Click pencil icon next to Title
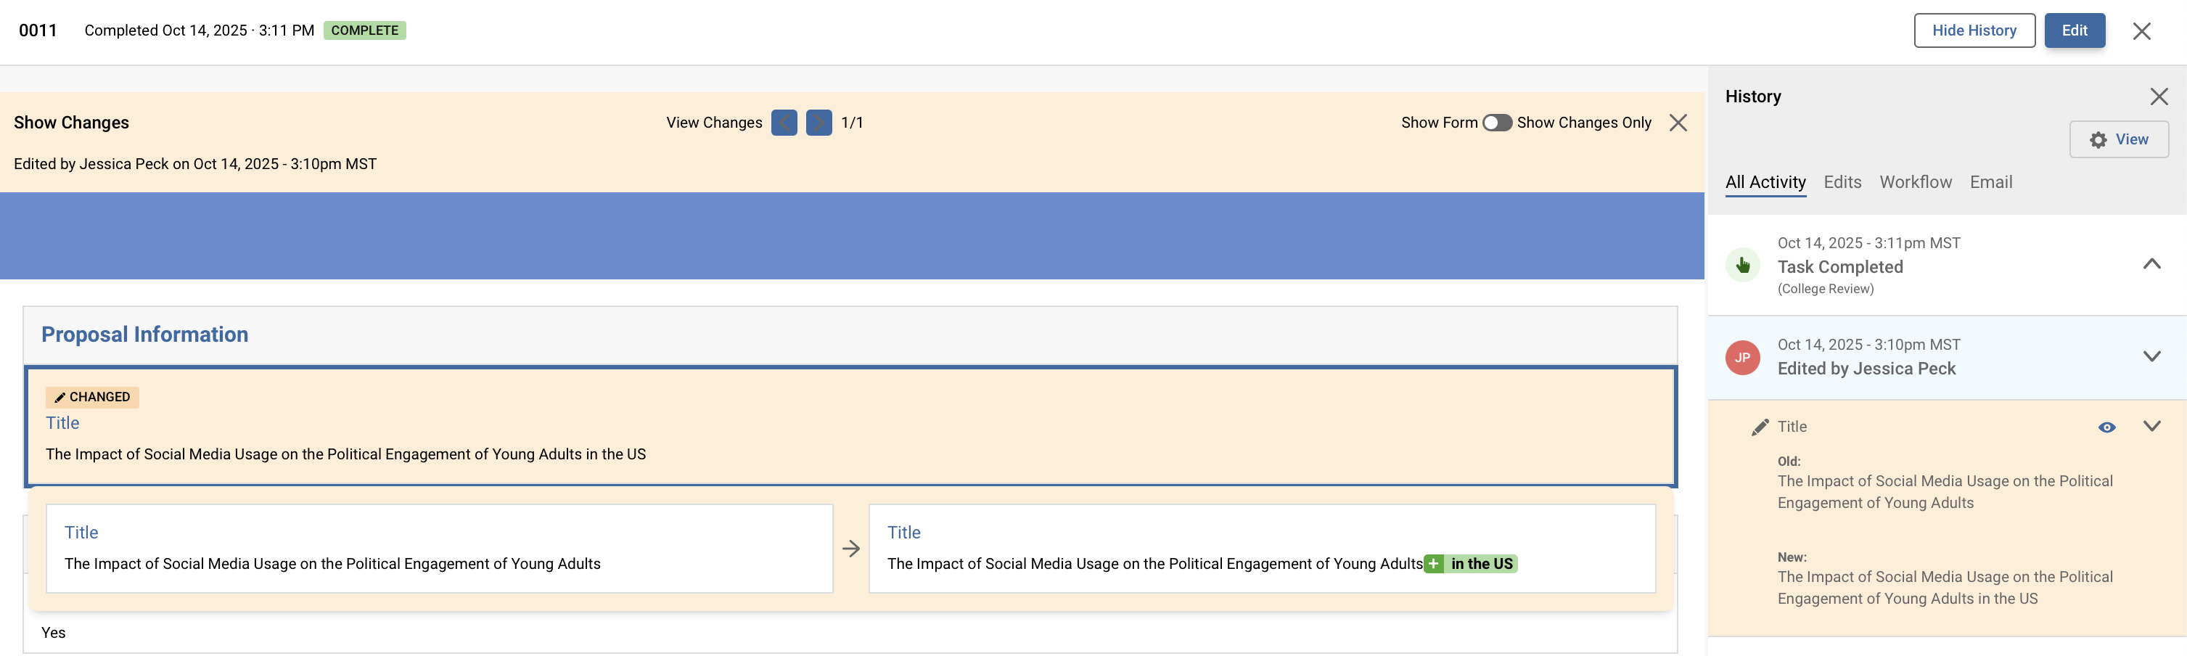Viewport: 2187px width, 656px height. pos(1760,427)
